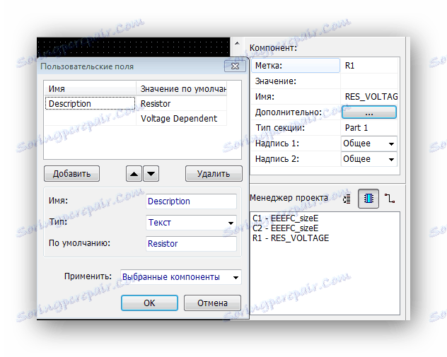Image resolution: width=447 pixels, height=357 pixels.
Task: Click the Метка value R1
Action: point(369,66)
